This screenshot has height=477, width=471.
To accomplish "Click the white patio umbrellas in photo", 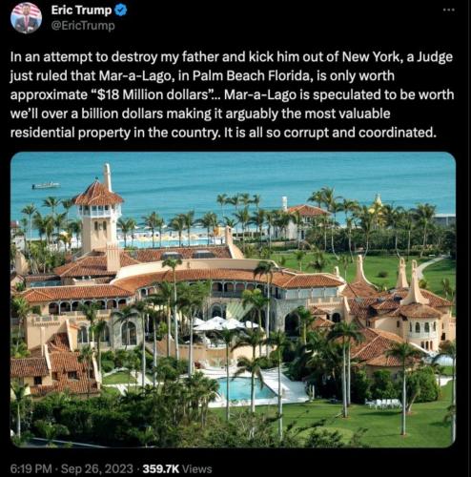I will pos(224,323).
